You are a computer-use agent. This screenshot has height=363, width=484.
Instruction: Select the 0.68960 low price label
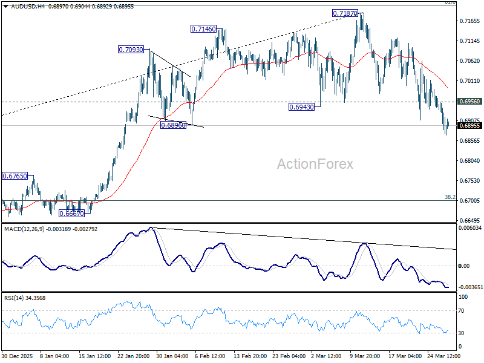point(173,125)
